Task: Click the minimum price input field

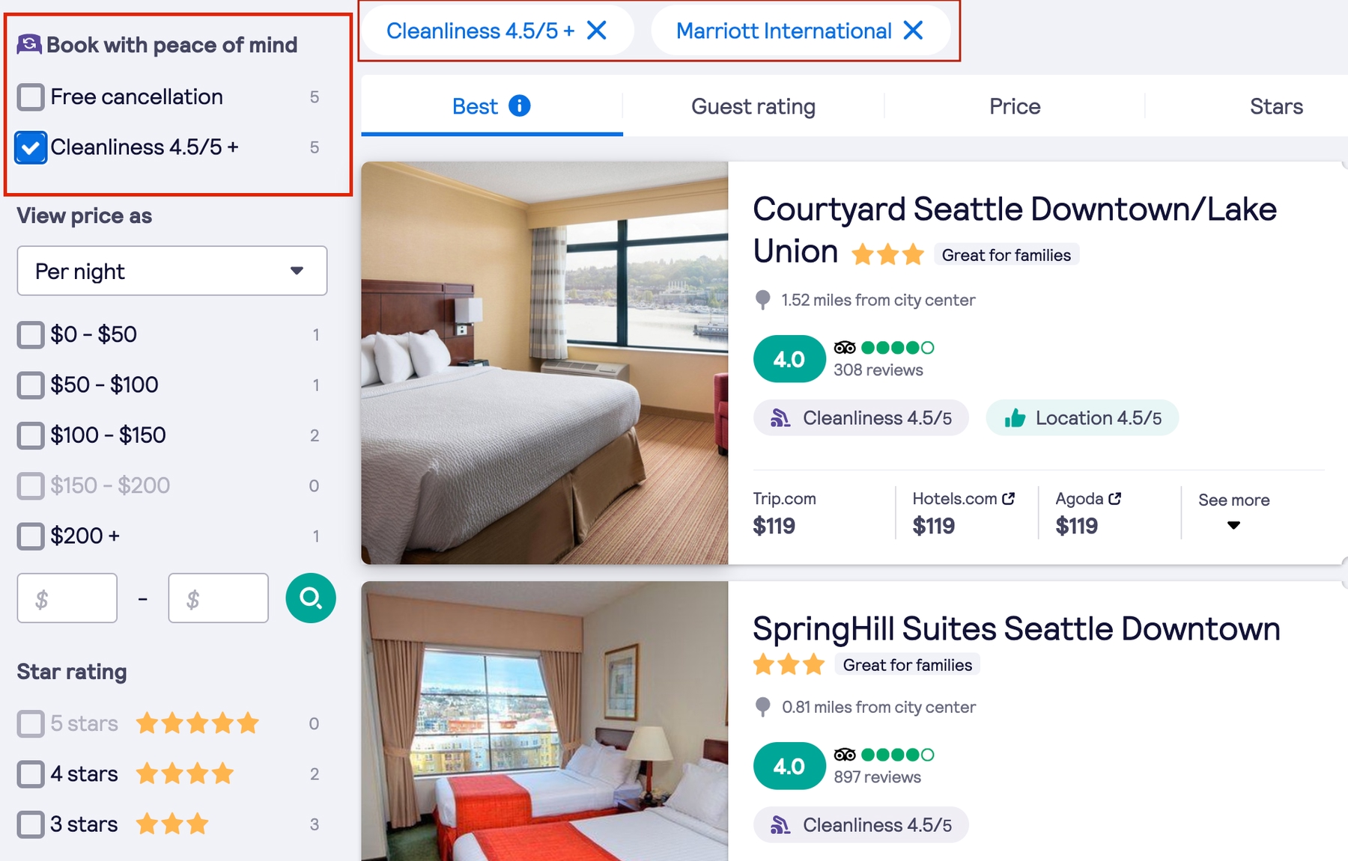Action: tap(67, 598)
